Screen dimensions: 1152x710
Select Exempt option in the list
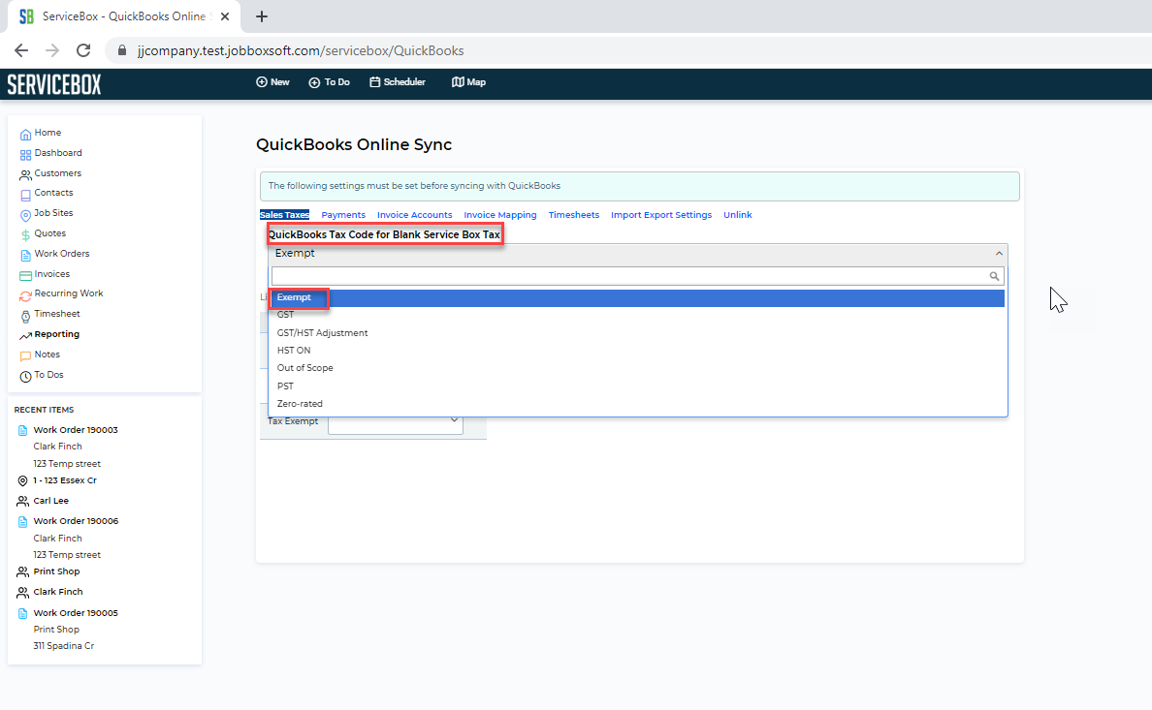pyautogui.click(x=638, y=297)
